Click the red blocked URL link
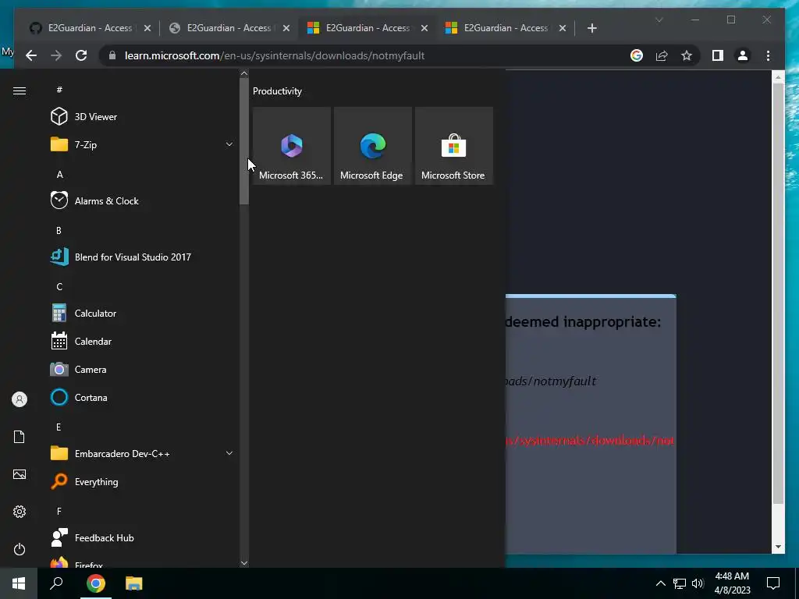Screen dimensions: 799x599 (590, 440)
